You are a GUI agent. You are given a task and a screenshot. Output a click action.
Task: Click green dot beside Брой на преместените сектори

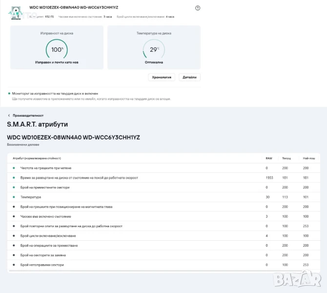(14, 188)
